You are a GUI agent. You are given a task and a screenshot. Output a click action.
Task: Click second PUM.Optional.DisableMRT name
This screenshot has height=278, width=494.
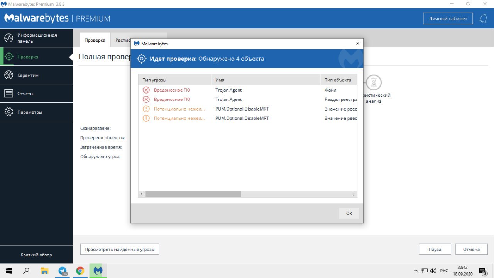(x=242, y=118)
